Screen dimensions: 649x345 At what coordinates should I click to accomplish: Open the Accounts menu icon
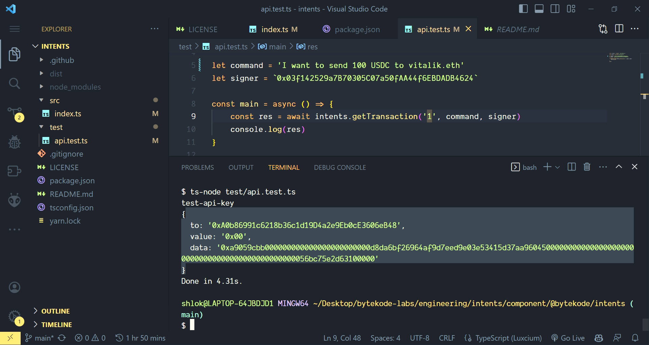click(14, 287)
